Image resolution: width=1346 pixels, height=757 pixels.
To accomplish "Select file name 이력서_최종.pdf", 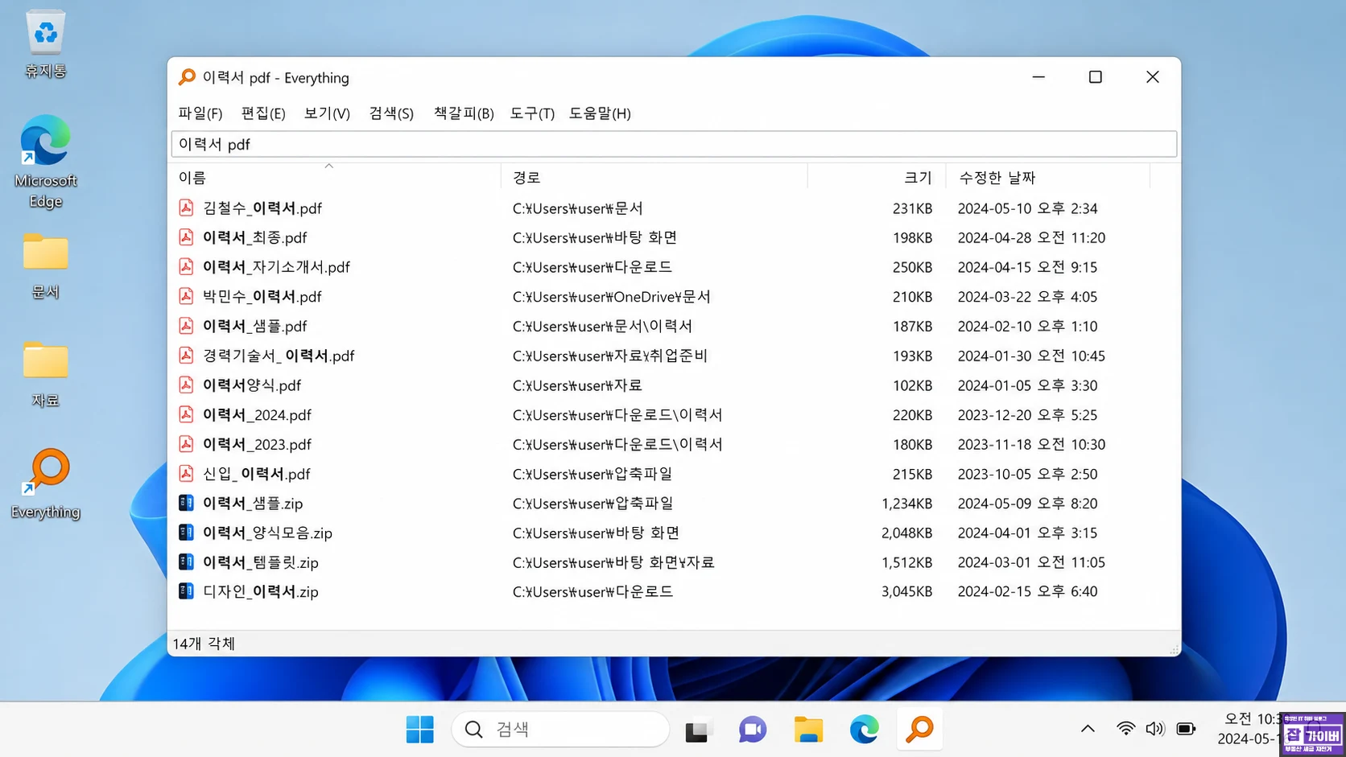I will pos(255,238).
